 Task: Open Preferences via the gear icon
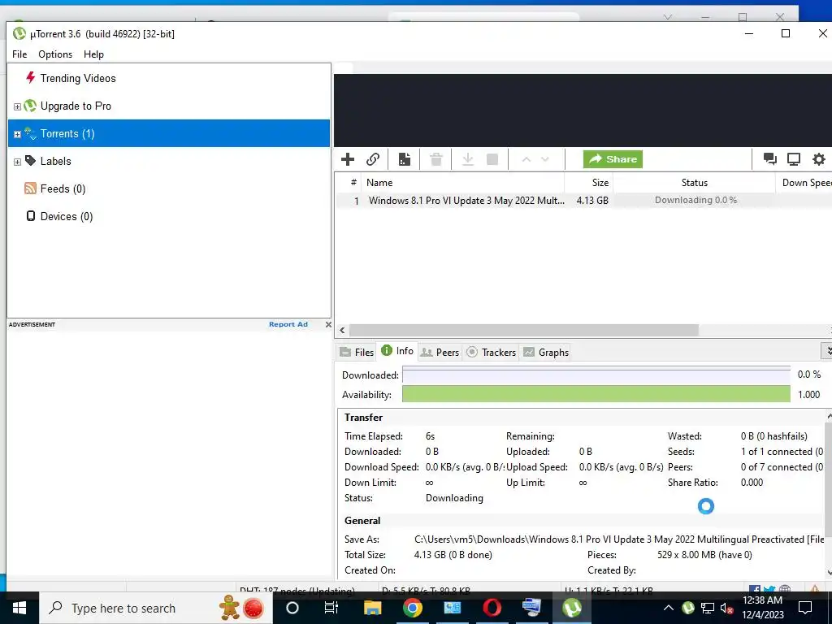pyautogui.click(x=819, y=159)
